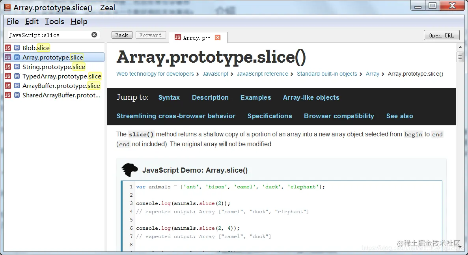Viewport: 468px width, 255px height.
Task: Open the Edit menu
Action: tap(32, 21)
